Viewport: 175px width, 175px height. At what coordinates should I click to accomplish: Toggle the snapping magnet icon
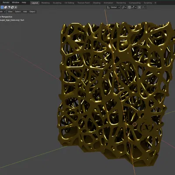tap(129, 7)
